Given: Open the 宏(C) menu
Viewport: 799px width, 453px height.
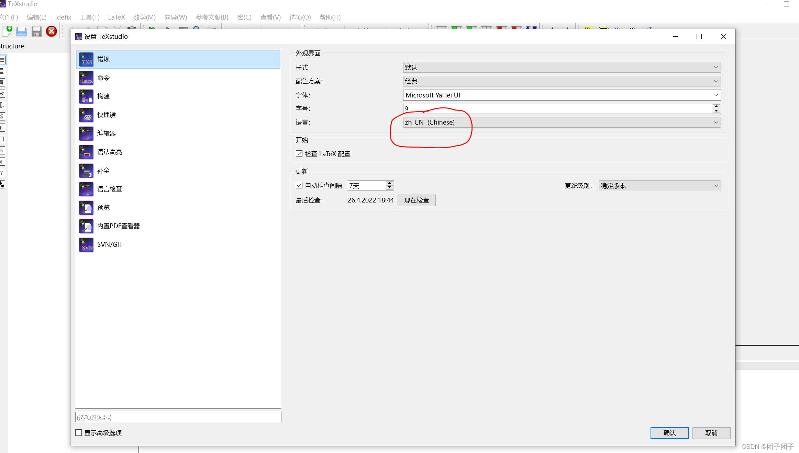Looking at the screenshot, I should click(244, 17).
